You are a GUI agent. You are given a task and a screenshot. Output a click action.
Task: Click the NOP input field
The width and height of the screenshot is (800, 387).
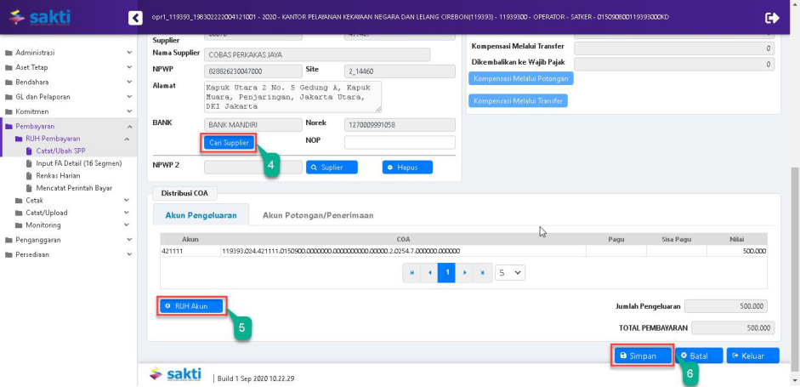[400, 143]
